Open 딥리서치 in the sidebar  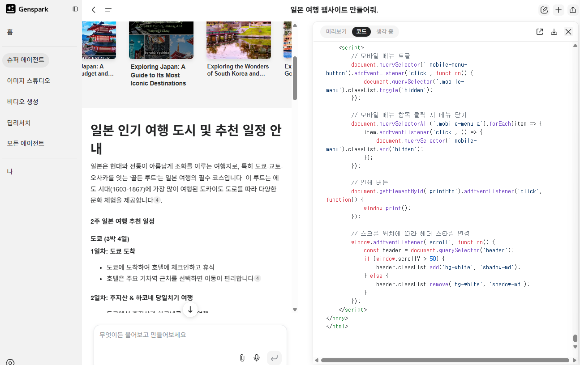[19, 123]
